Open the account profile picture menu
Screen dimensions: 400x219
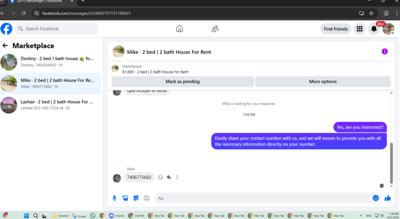[388, 29]
